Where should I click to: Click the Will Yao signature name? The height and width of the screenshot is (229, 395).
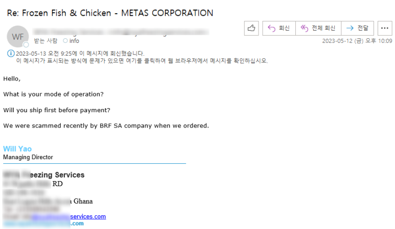click(x=17, y=149)
